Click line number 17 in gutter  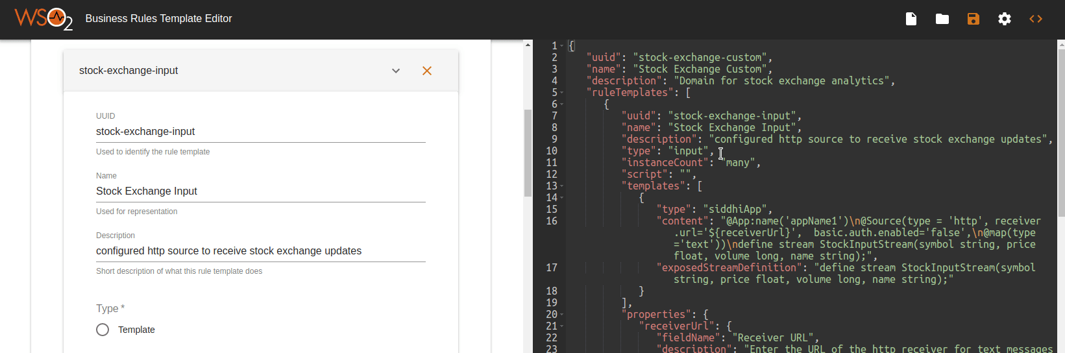click(552, 267)
